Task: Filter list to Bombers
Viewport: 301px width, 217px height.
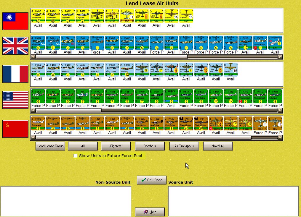Action: (150, 146)
